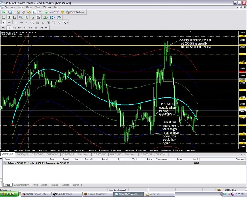Image resolution: width=247 pixels, height=197 pixels.
Task: Draw a horizontal line
Action: 21,22
